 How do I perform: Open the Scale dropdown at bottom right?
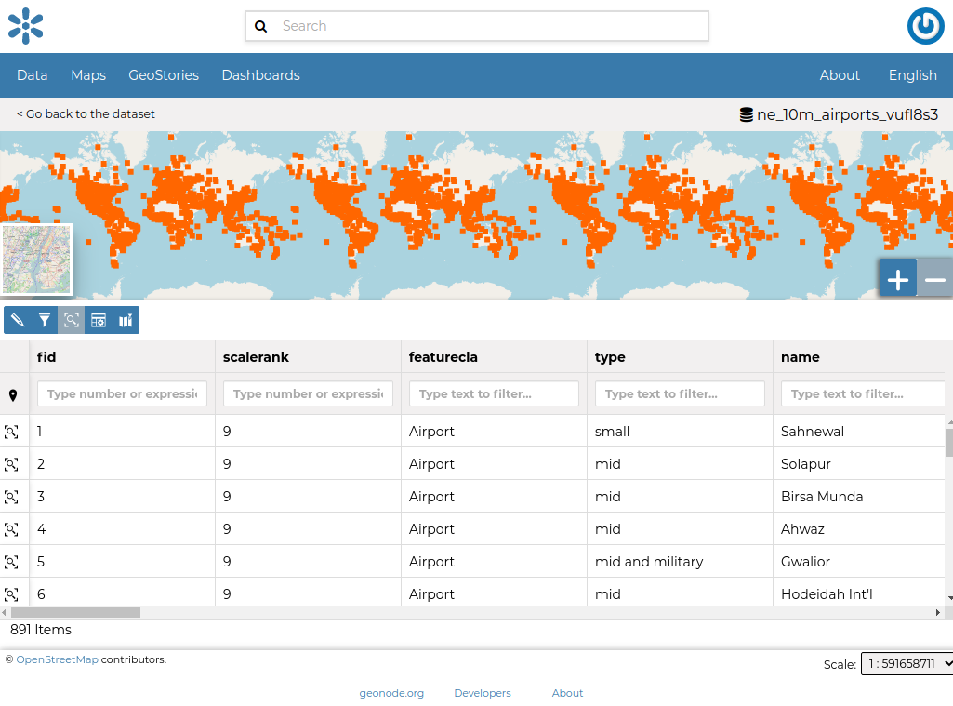(907, 663)
